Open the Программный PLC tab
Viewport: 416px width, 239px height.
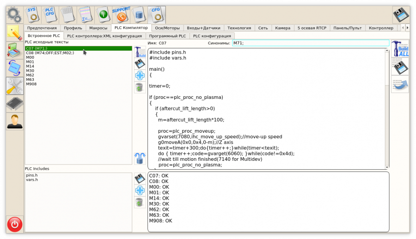(167, 36)
